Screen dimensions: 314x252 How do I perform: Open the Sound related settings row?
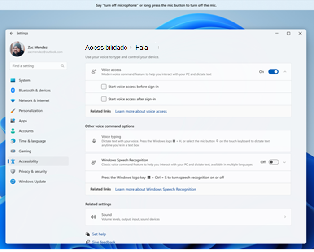point(188,217)
